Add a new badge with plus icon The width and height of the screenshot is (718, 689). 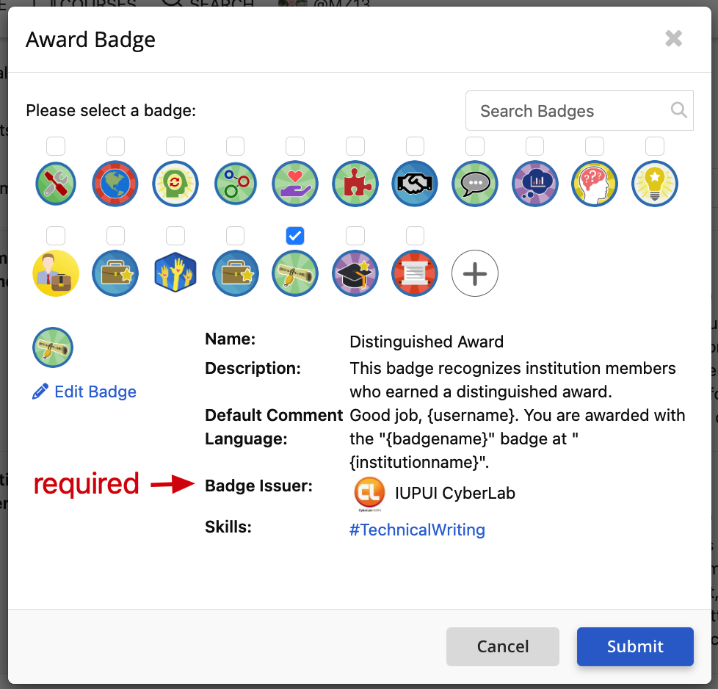tap(475, 273)
